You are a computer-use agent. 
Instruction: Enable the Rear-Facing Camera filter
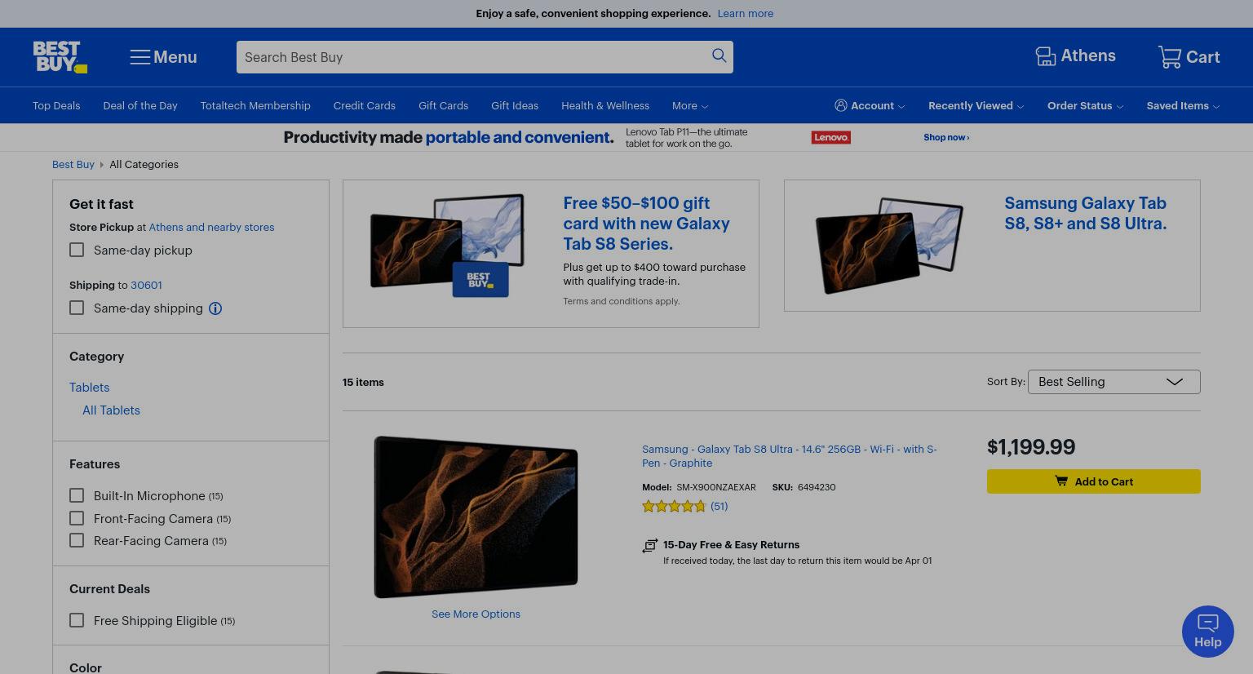pyautogui.click(x=77, y=540)
